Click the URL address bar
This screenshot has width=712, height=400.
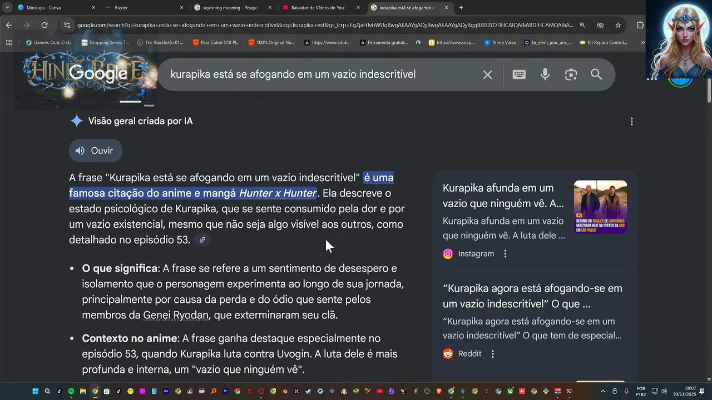pyautogui.click(x=325, y=25)
